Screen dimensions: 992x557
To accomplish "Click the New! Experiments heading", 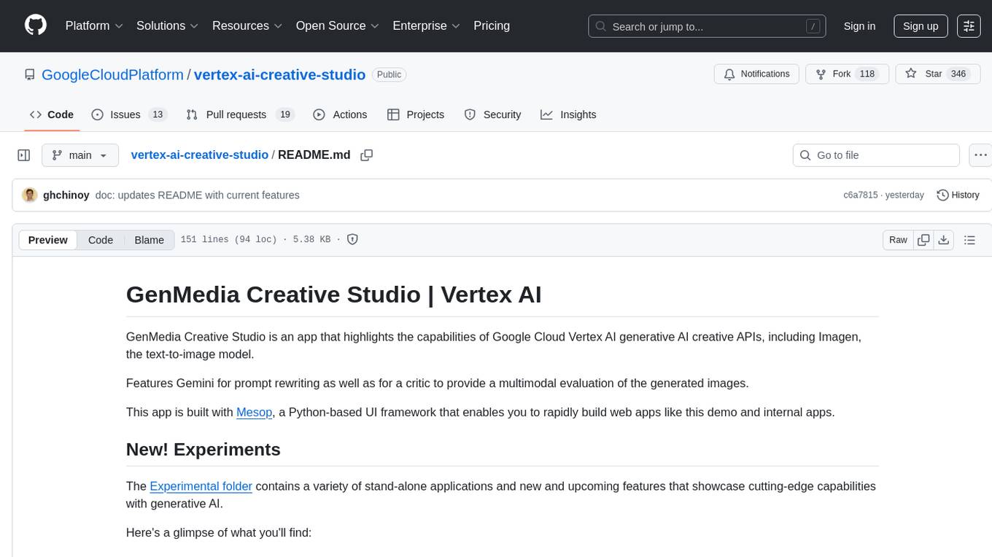I will [204, 449].
